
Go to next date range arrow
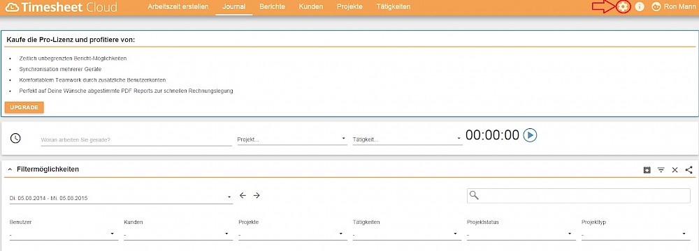[257, 195]
